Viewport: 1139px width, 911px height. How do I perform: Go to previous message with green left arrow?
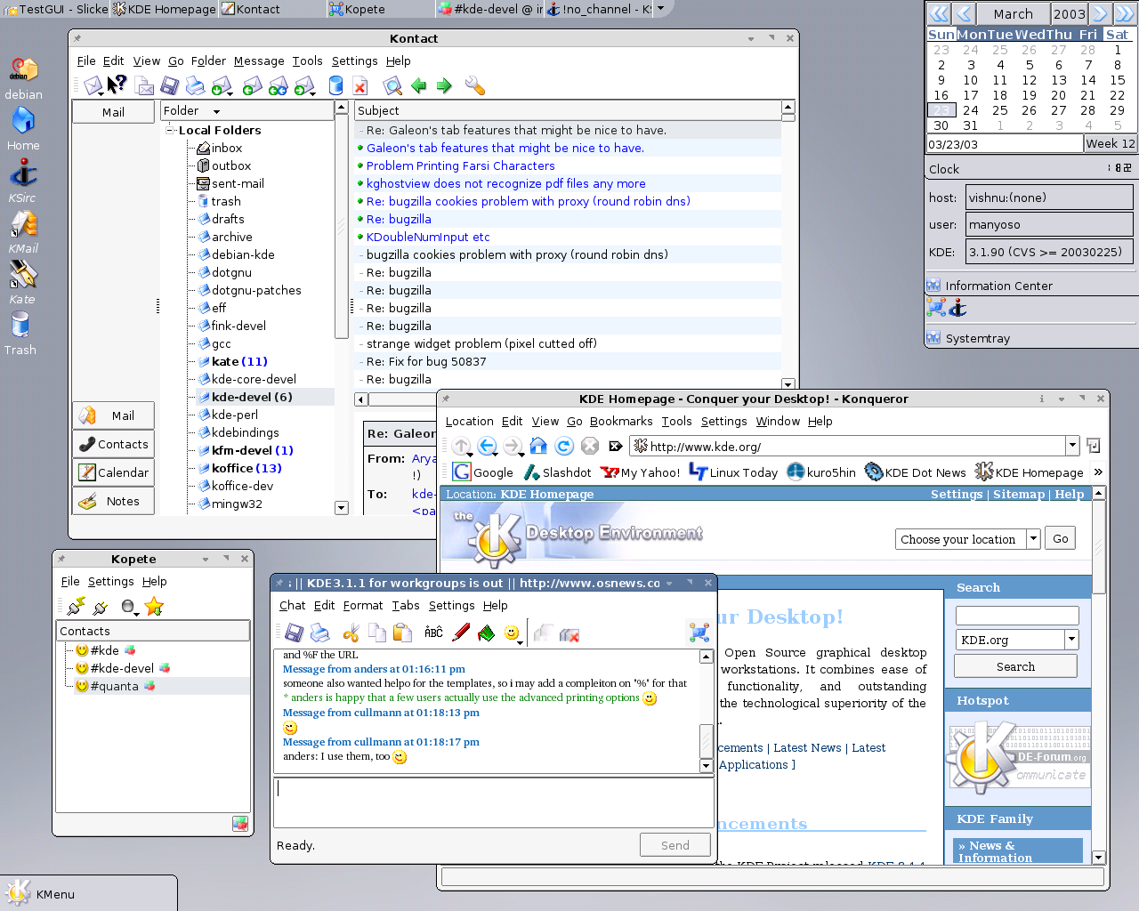pos(418,86)
